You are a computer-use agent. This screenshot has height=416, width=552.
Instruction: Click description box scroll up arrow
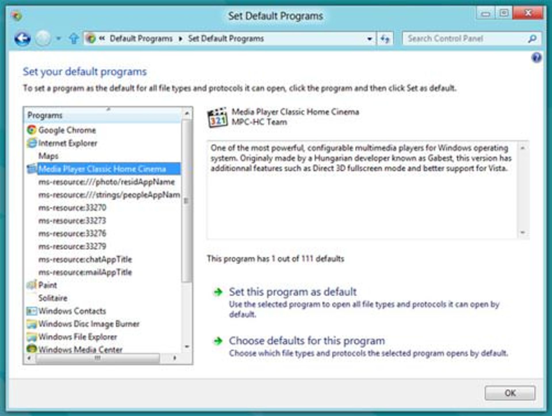(x=523, y=148)
